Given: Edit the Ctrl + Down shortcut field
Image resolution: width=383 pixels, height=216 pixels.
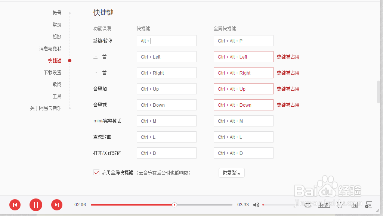Looking at the screenshot, I should point(167,105).
